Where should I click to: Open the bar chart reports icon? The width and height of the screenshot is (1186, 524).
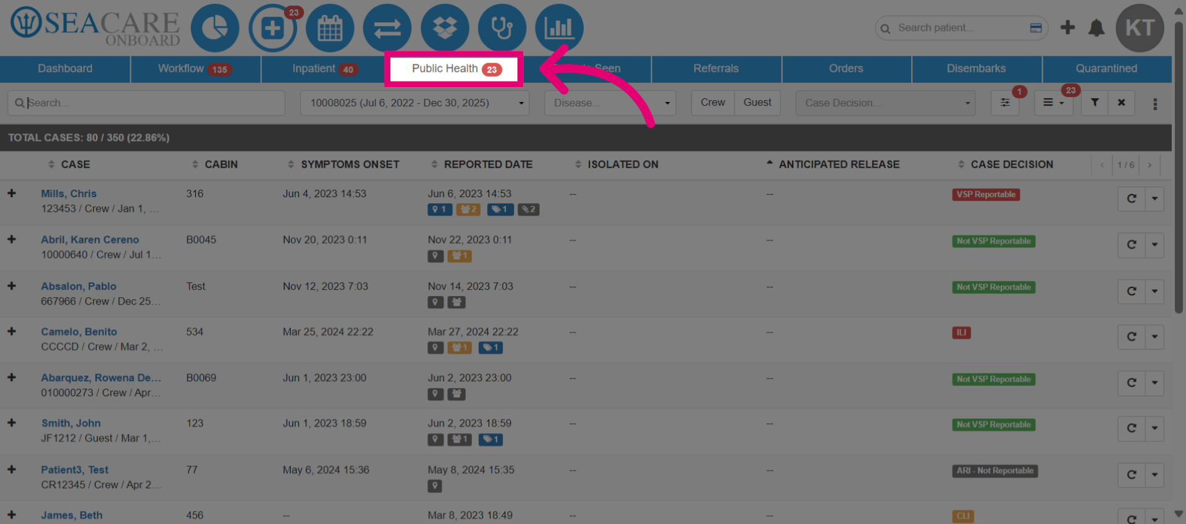click(x=559, y=28)
